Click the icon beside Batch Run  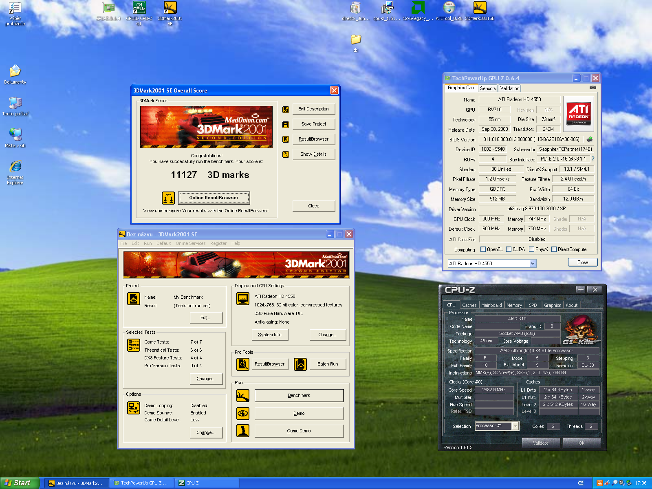coord(300,364)
